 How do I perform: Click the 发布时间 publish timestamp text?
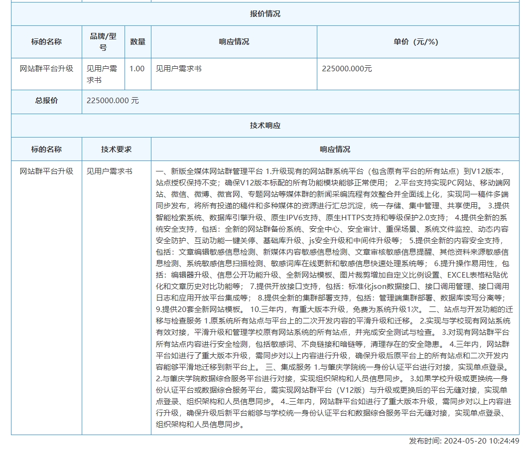point(464,441)
